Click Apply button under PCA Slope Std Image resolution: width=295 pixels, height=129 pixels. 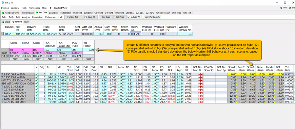(50, 59)
